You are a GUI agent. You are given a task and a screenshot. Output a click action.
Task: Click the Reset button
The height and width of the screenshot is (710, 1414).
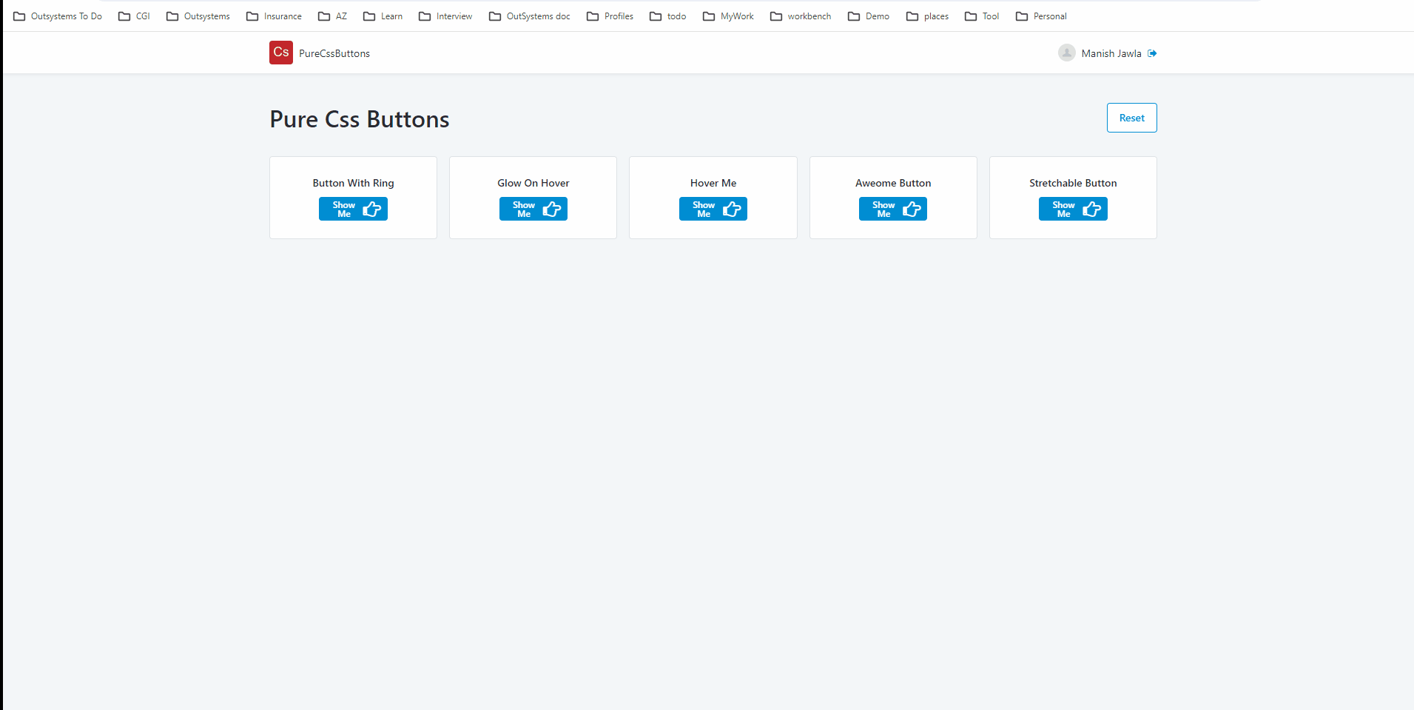click(x=1131, y=118)
